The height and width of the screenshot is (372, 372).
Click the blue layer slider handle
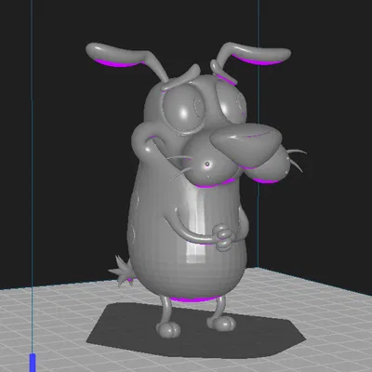point(33,362)
